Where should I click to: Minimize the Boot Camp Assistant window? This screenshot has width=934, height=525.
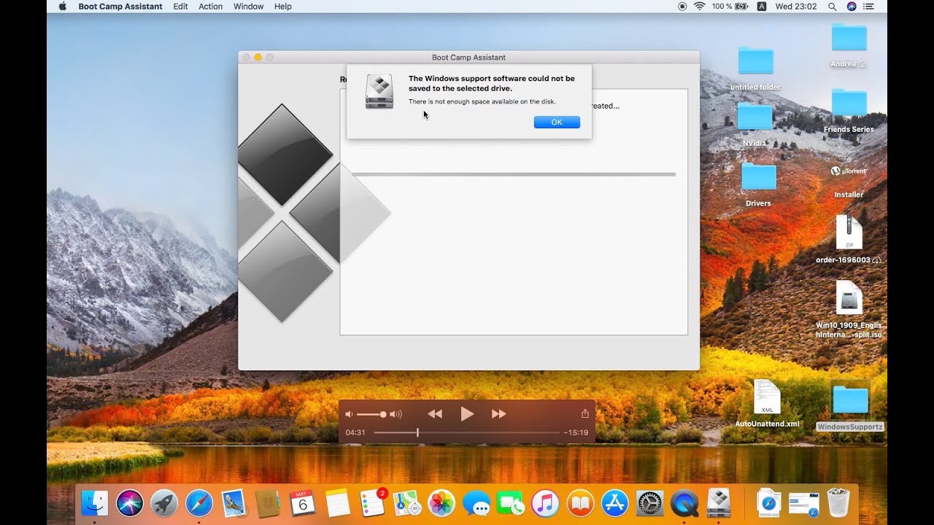pyautogui.click(x=258, y=57)
